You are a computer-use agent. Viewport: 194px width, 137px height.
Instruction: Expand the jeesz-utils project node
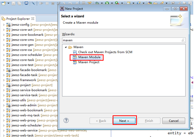click(x=4, y=100)
